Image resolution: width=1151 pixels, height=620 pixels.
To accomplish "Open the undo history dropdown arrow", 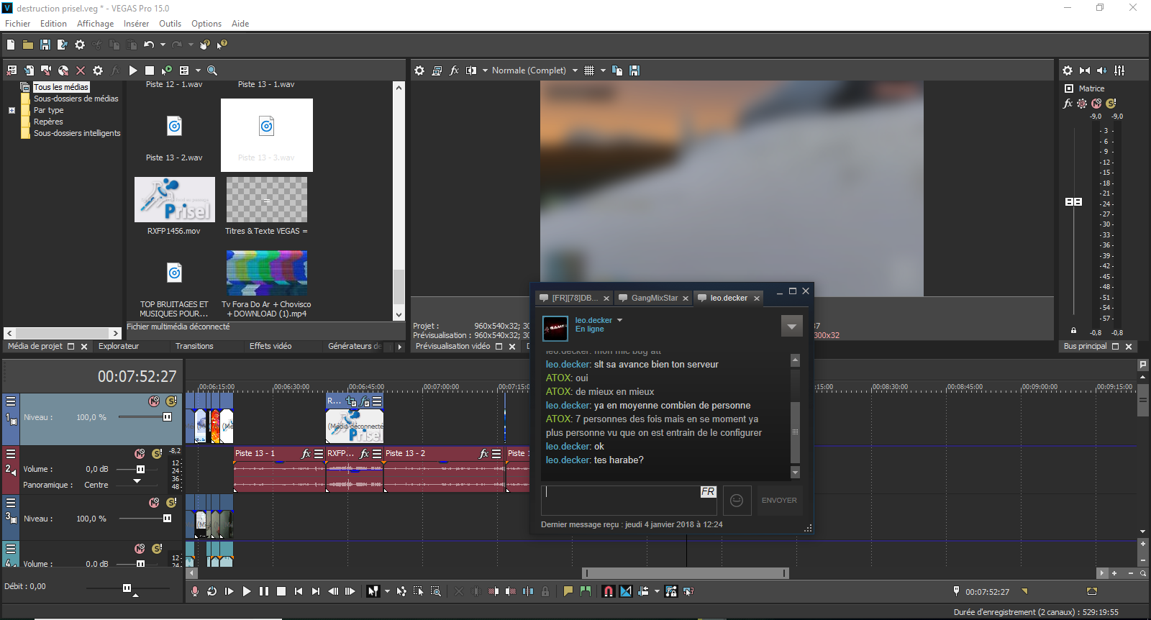I will [x=163, y=45].
